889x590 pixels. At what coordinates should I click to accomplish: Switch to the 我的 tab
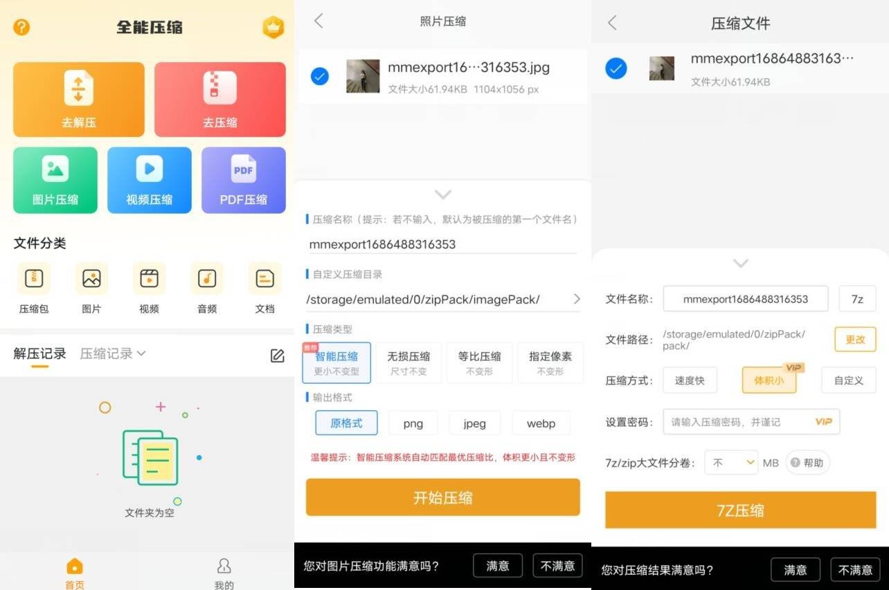(x=224, y=573)
